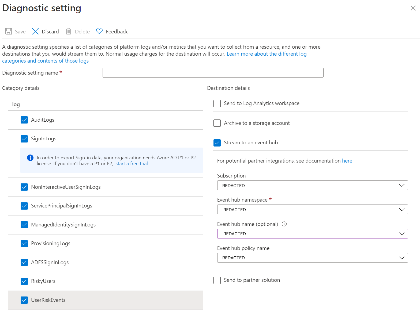
Task: Enable Send to Log Analytics workspace
Action: pos(217,103)
